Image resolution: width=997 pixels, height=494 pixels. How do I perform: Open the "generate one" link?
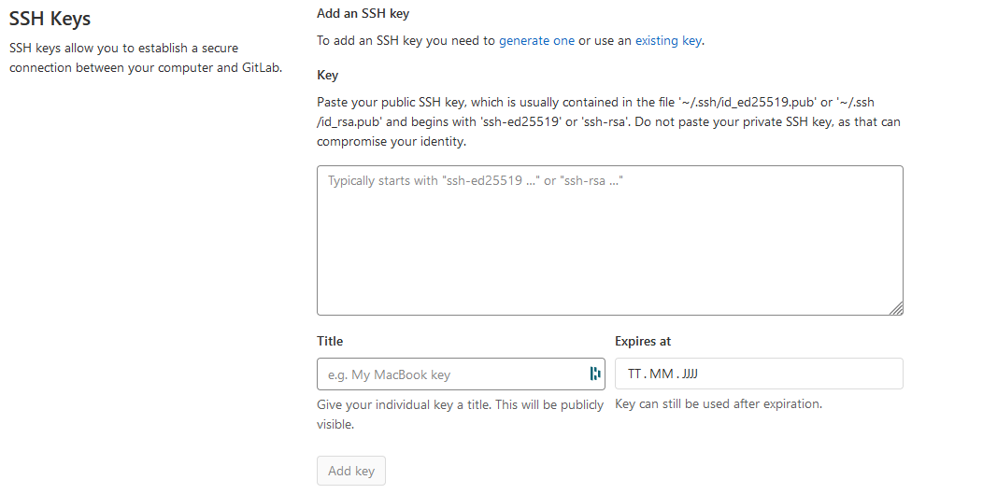click(x=536, y=41)
